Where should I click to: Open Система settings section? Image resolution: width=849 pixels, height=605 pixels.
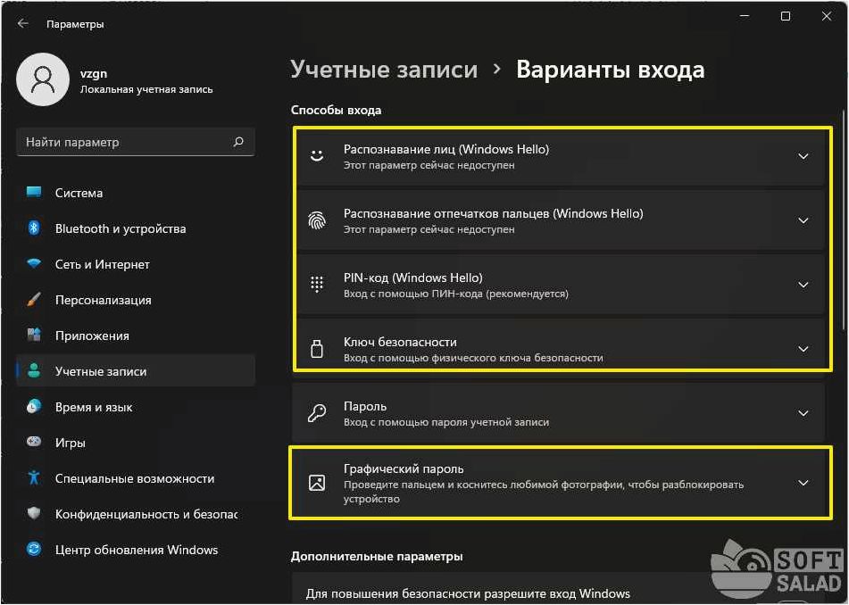point(136,193)
